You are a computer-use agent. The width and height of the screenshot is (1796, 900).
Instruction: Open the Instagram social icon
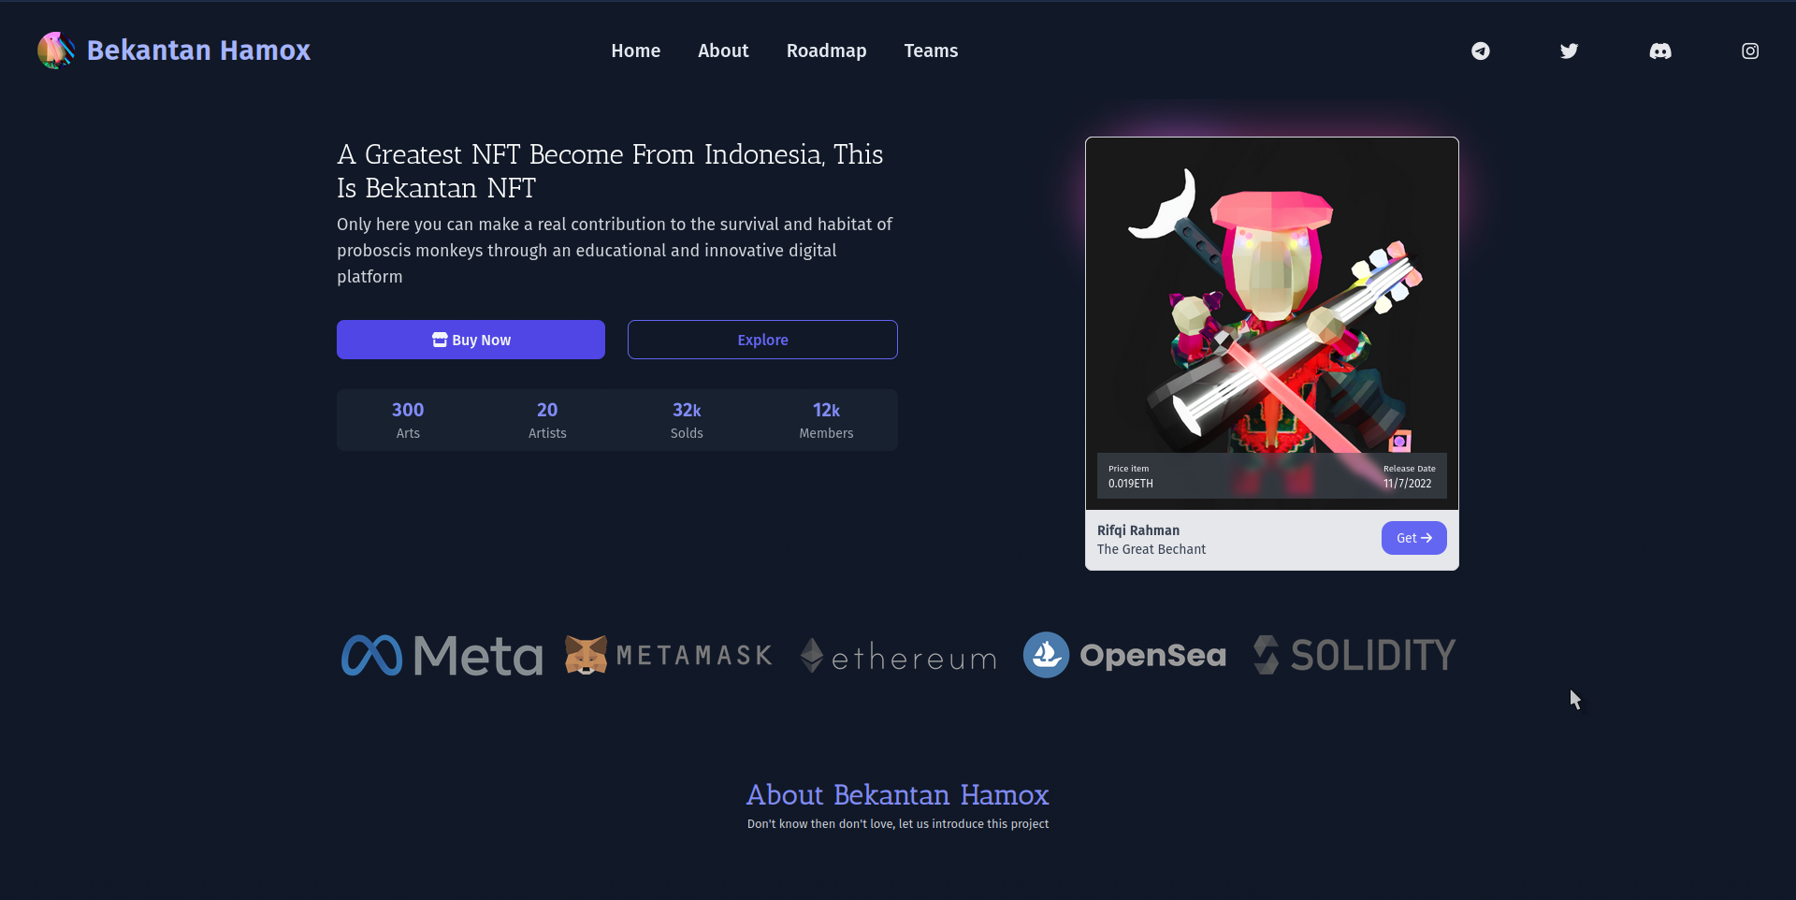coord(1750,51)
